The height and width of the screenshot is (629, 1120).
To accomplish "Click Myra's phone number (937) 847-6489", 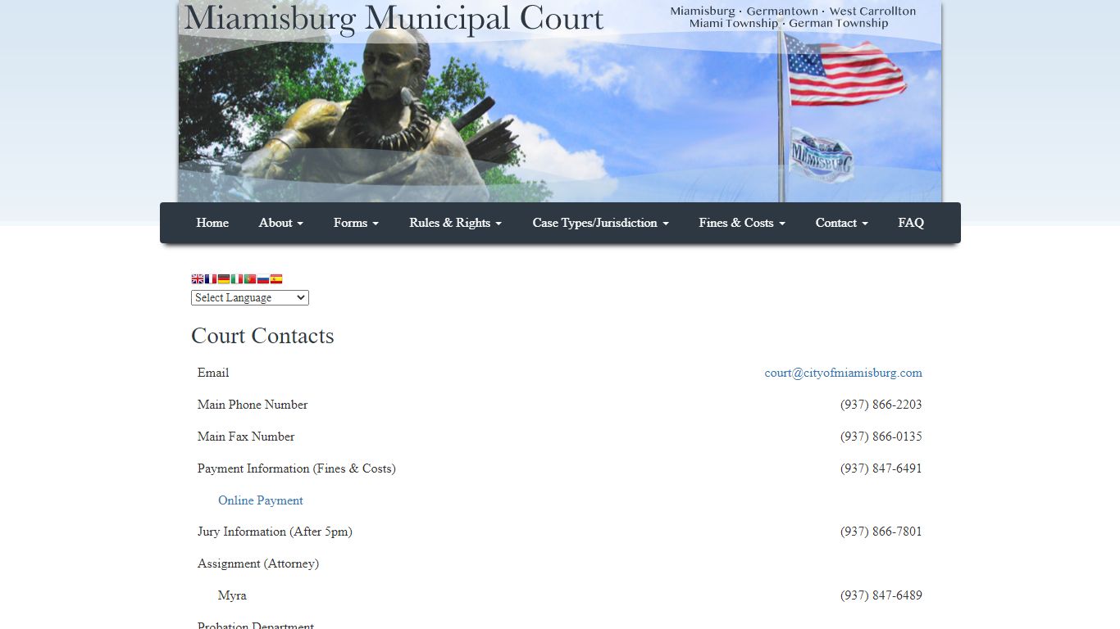I will [x=881, y=595].
